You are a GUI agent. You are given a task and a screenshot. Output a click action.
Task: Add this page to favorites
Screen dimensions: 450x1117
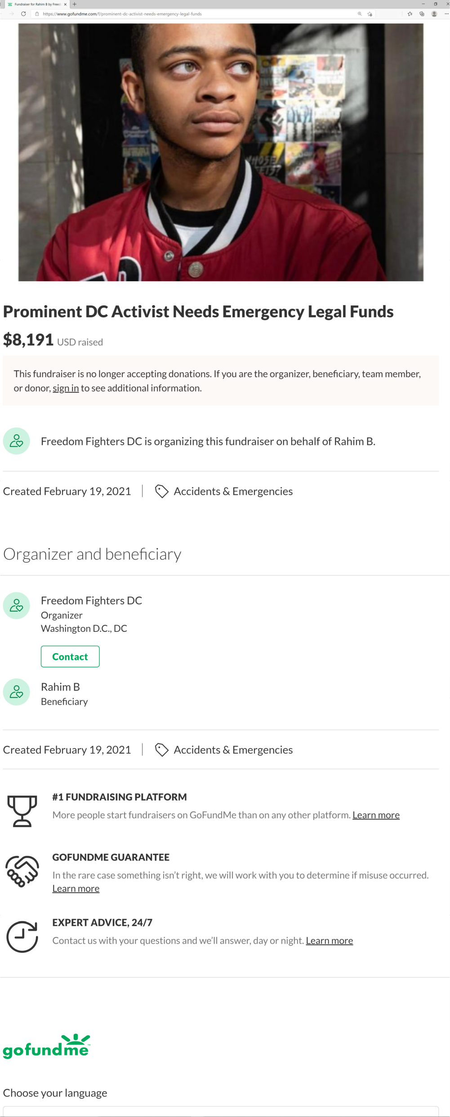[x=370, y=14]
